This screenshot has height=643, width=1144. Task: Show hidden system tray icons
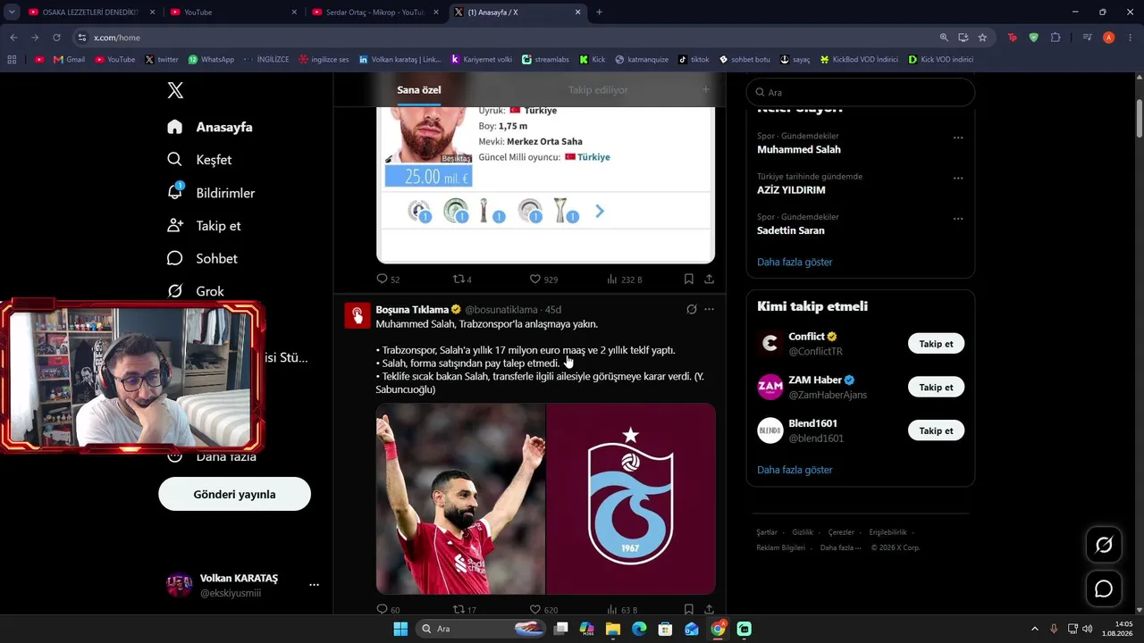point(1034,629)
